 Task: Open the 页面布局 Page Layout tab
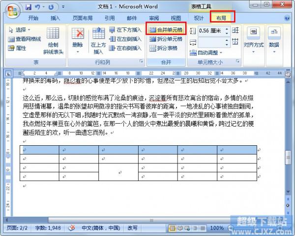click(83, 18)
